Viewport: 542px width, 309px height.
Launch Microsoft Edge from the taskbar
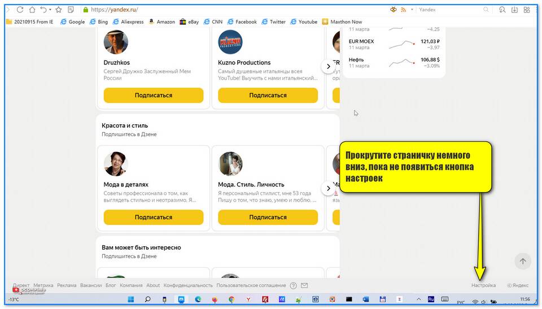tap(198, 299)
